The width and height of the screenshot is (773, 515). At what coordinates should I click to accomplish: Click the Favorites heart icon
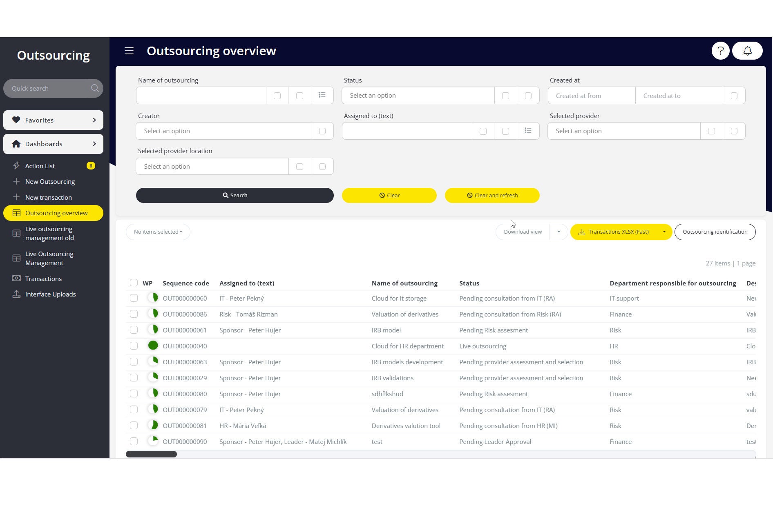[16, 120]
